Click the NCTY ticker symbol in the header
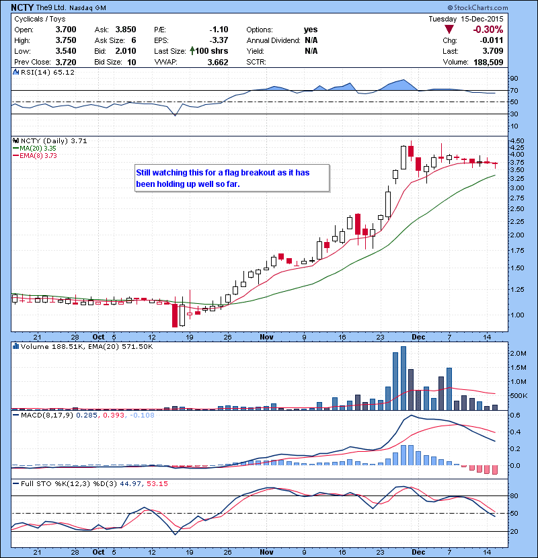This screenshot has width=538, height=558. point(22,7)
